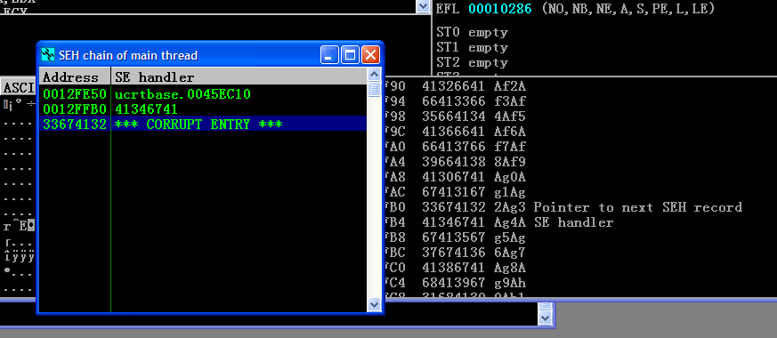Select the ST0 empty FPU register

click(x=472, y=33)
